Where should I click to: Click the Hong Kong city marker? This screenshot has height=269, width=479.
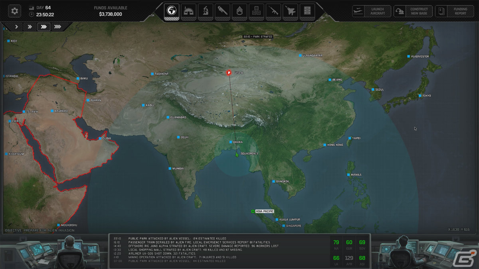click(x=325, y=145)
